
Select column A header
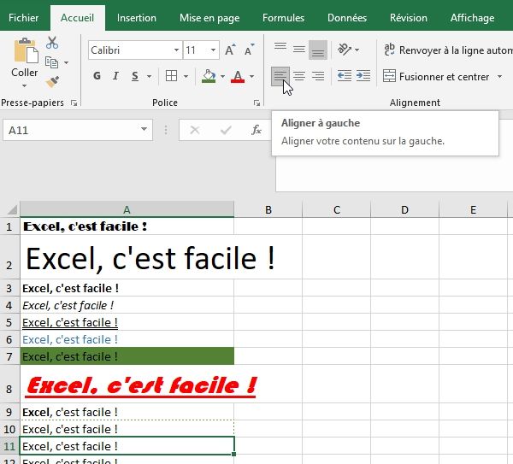127,209
